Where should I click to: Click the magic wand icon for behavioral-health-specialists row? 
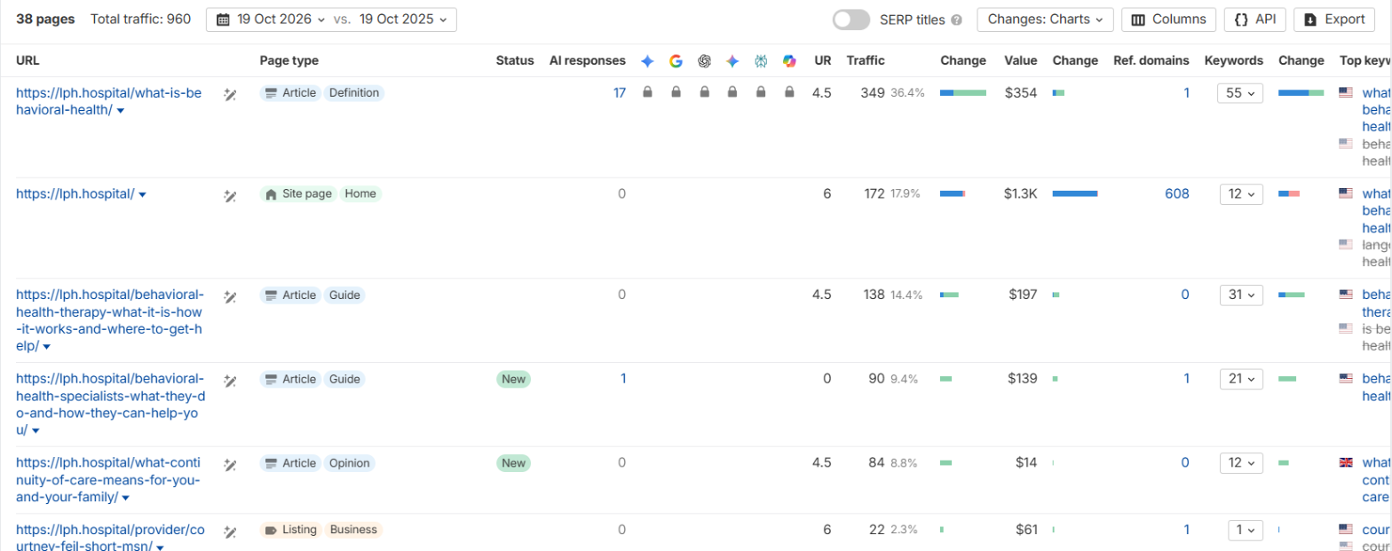coord(230,381)
